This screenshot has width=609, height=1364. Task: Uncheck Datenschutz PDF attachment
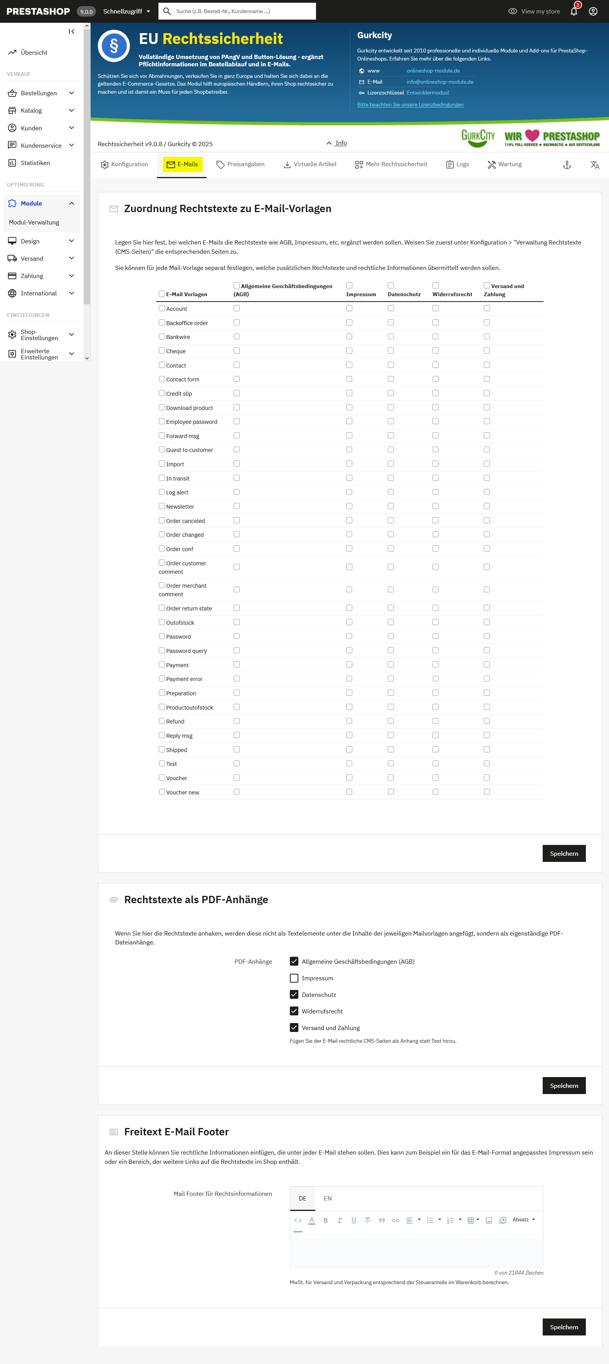point(294,995)
